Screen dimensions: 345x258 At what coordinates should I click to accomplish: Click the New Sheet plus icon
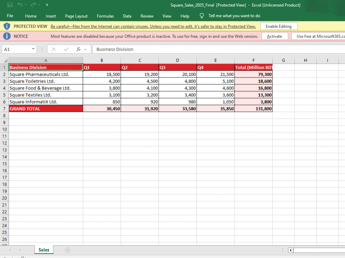coord(68,250)
